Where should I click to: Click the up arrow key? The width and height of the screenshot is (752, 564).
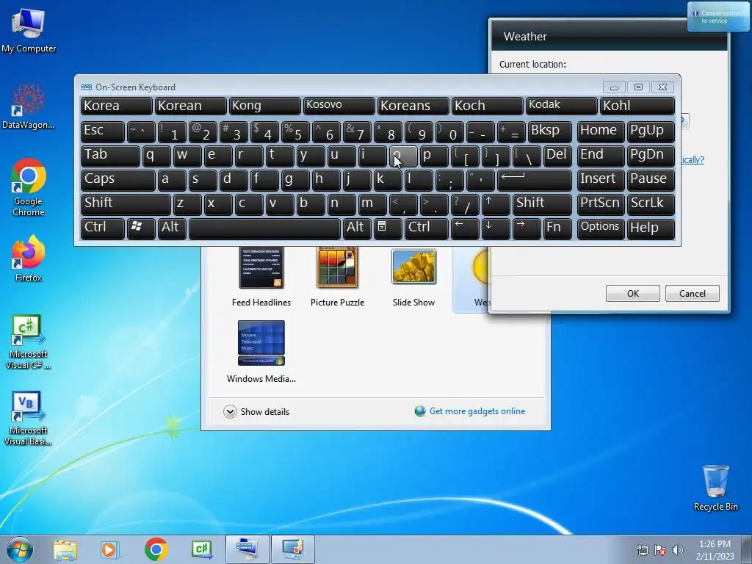[x=496, y=204]
